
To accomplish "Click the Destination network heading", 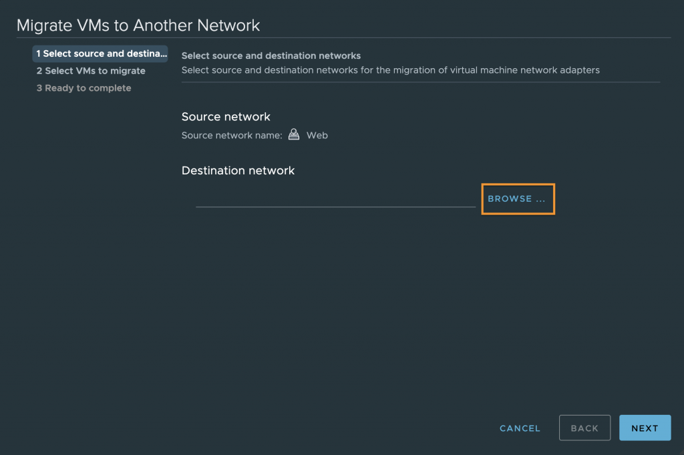I will click(238, 170).
